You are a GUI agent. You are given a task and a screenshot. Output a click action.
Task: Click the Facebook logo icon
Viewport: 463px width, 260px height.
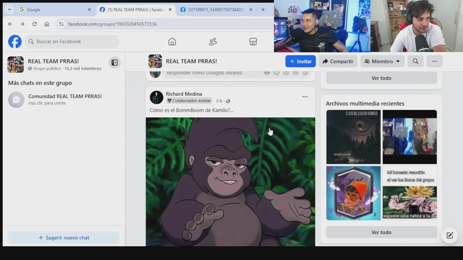point(15,42)
